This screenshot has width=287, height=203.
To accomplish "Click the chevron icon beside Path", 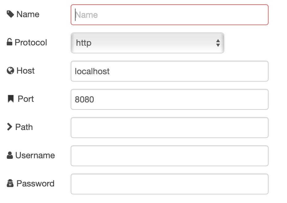I will click(10, 127).
